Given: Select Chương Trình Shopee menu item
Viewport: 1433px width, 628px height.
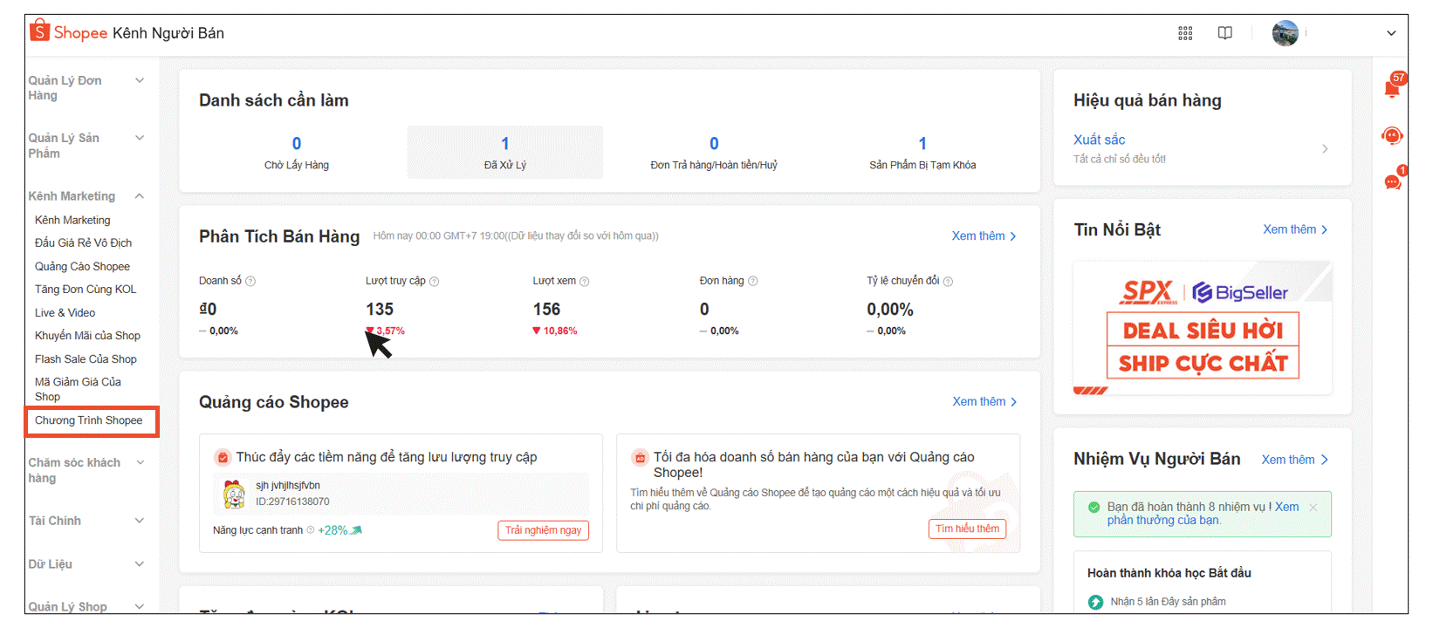Looking at the screenshot, I should [x=89, y=420].
